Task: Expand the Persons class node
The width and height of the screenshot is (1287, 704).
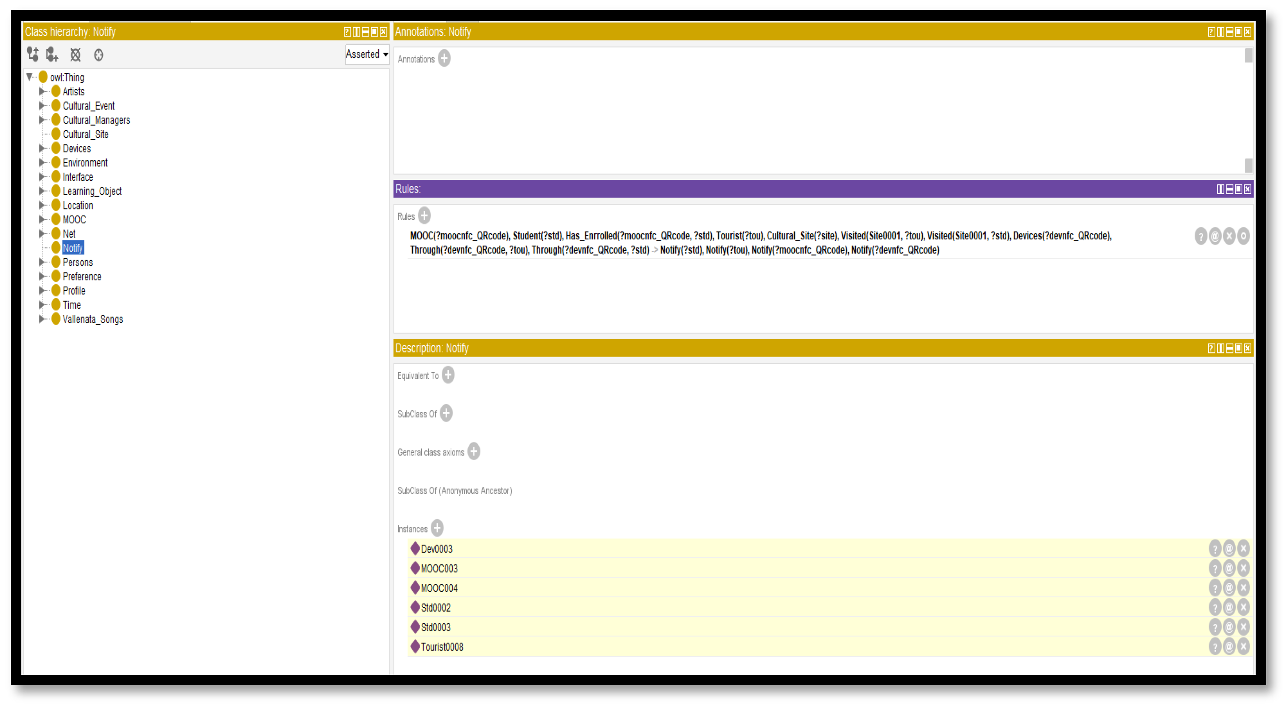Action: [x=42, y=262]
